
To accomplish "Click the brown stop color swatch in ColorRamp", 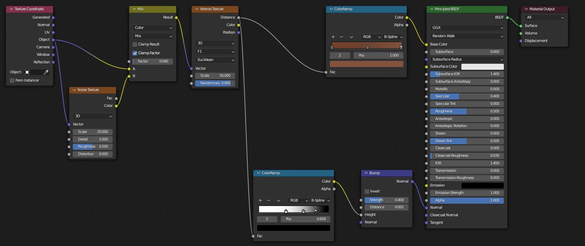I will coord(366,64).
